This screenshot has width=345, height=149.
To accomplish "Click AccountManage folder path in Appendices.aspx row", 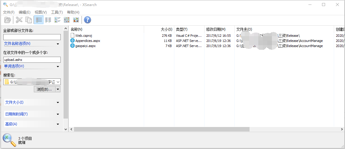I will point(279,41).
